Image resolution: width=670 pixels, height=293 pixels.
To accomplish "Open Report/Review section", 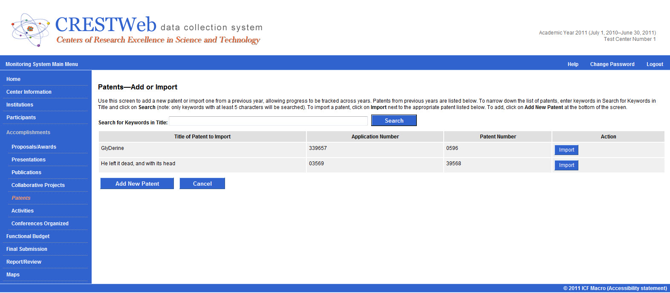I will pyautogui.click(x=24, y=262).
